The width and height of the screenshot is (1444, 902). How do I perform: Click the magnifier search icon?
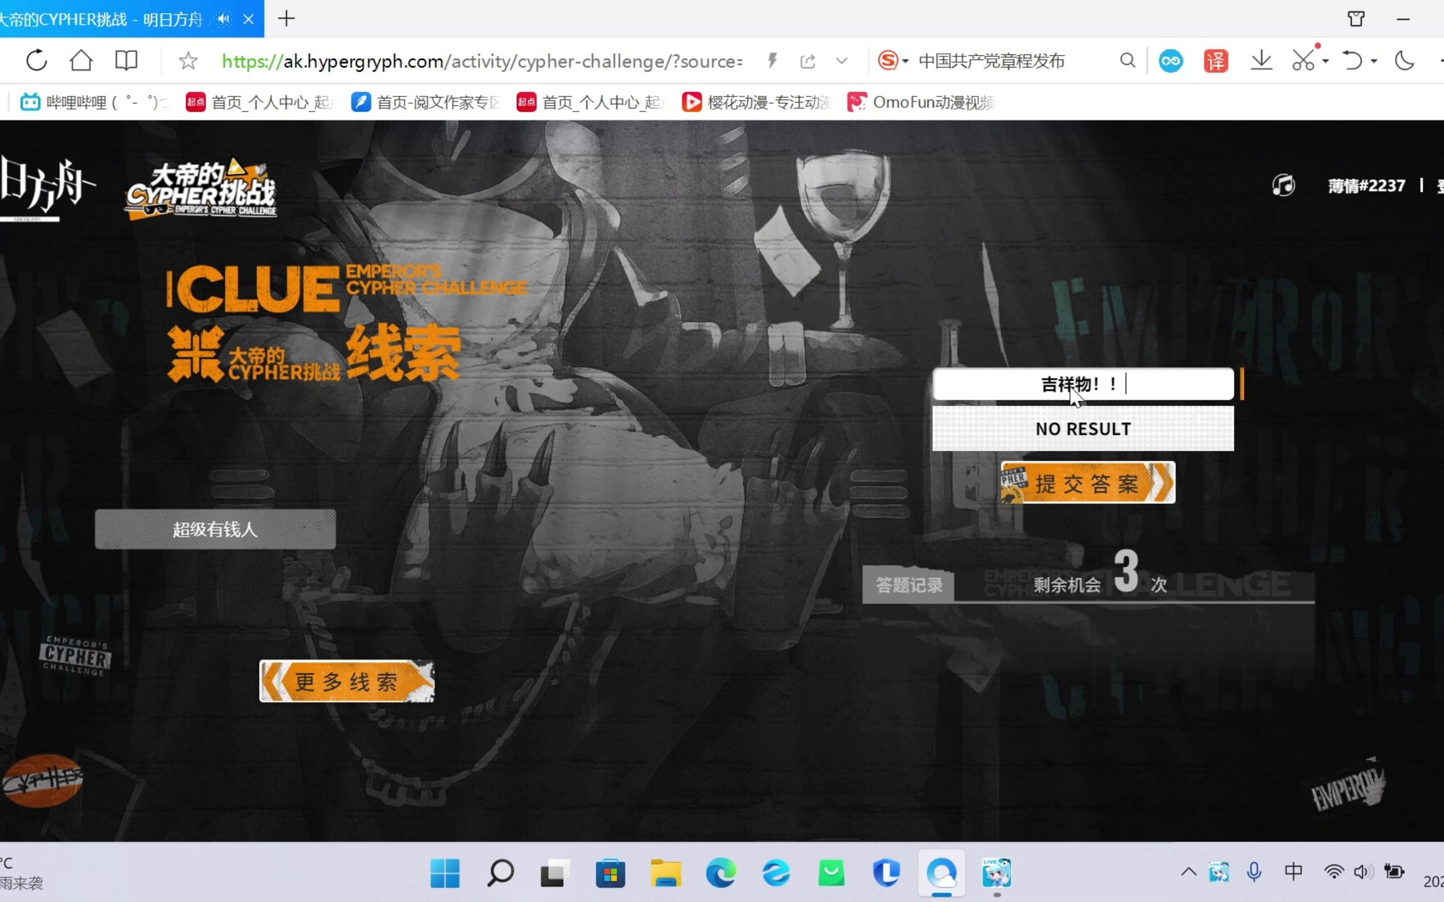tap(1127, 61)
